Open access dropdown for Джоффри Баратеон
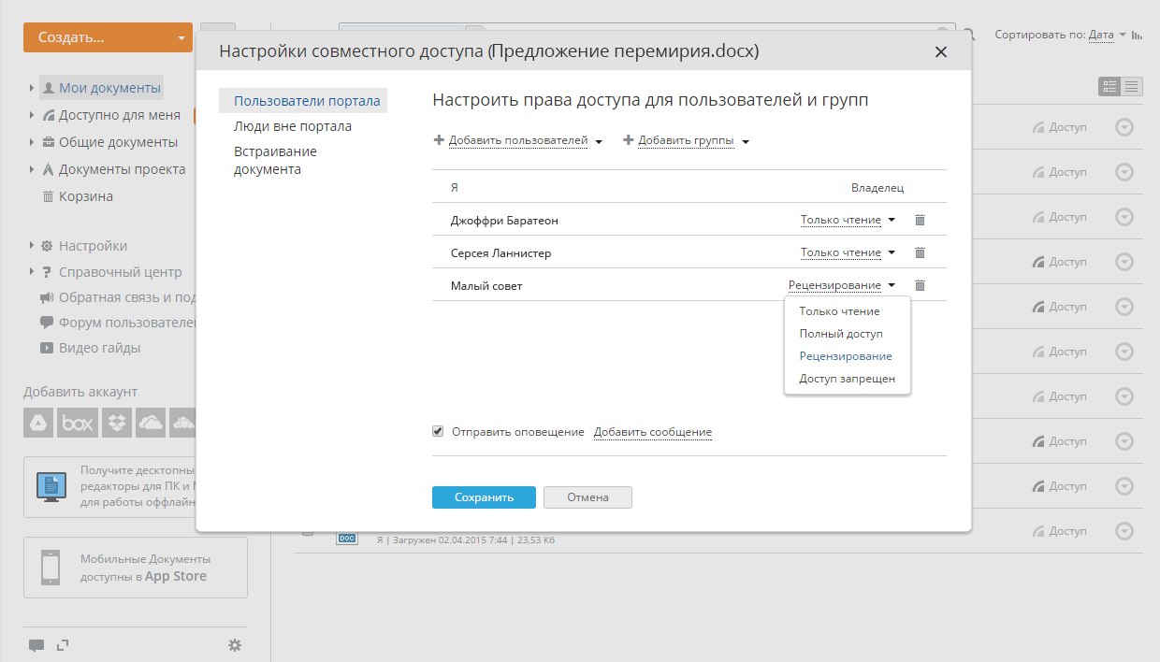Screen dimensions: 1160x662 click(848, 220)
